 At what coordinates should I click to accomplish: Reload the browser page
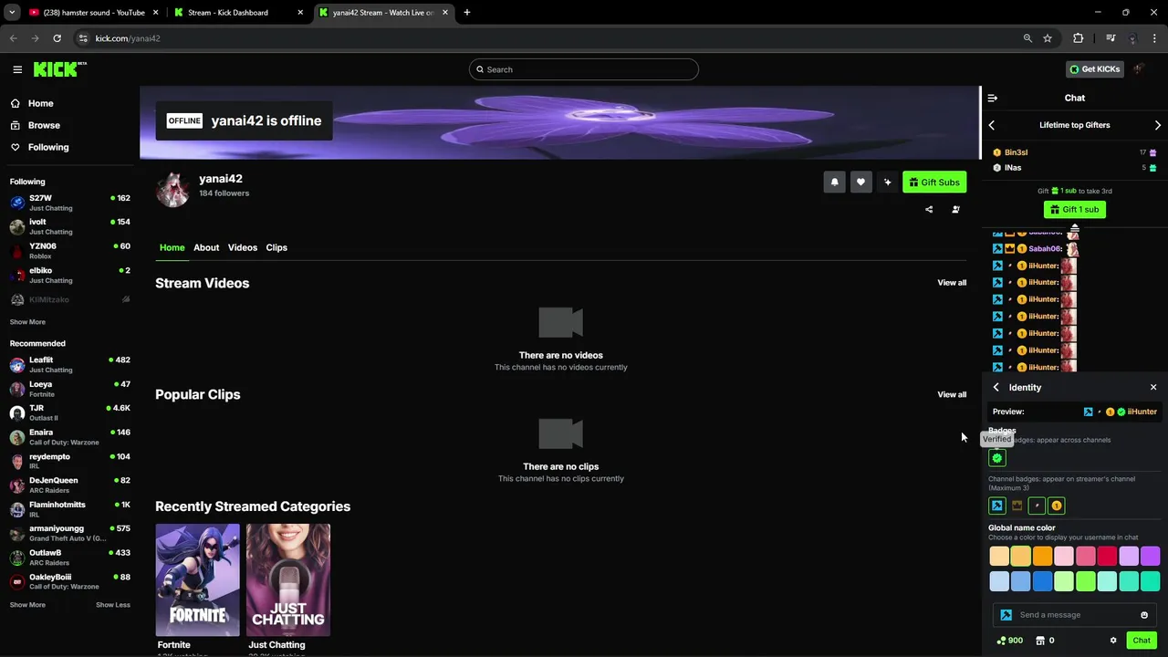57,38
